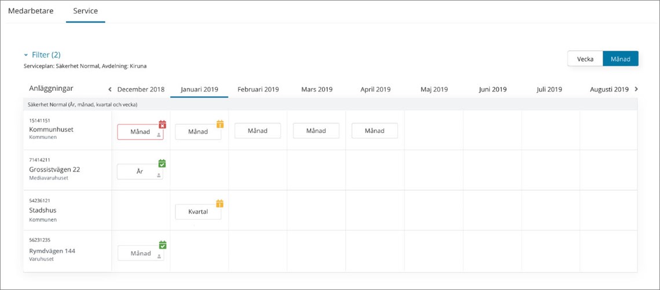Open the Kommunhuset facility row
660x290 pixels.
click(52, 130)
